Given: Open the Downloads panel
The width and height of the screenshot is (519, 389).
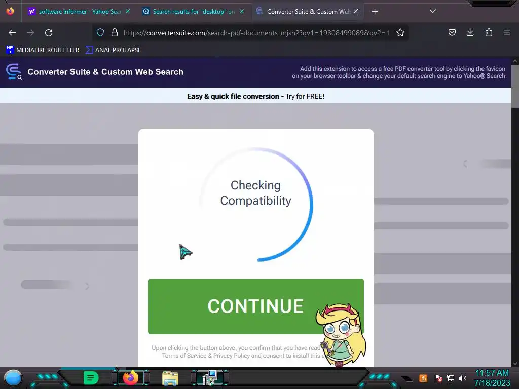Looking at the screenshot, I should (470, 32).
